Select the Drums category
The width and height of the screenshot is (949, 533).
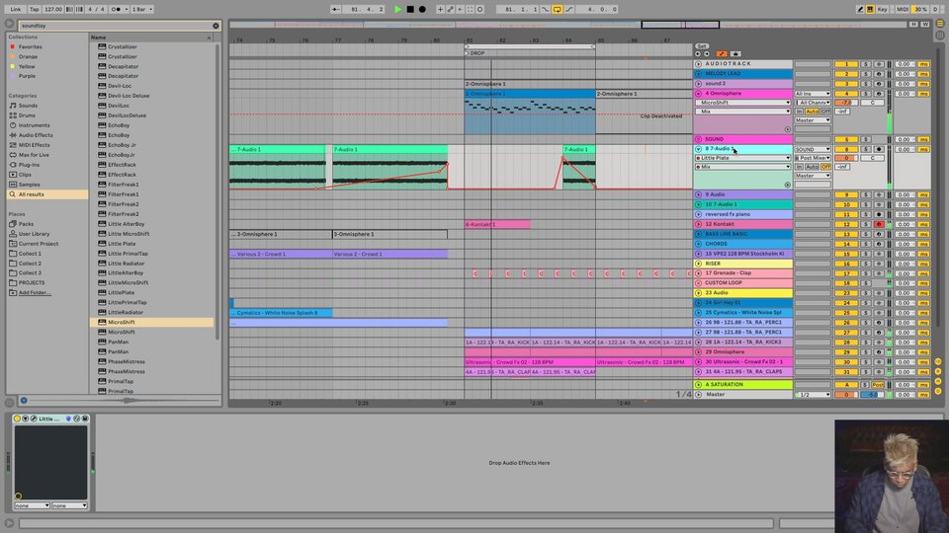(x=27, y=114)
